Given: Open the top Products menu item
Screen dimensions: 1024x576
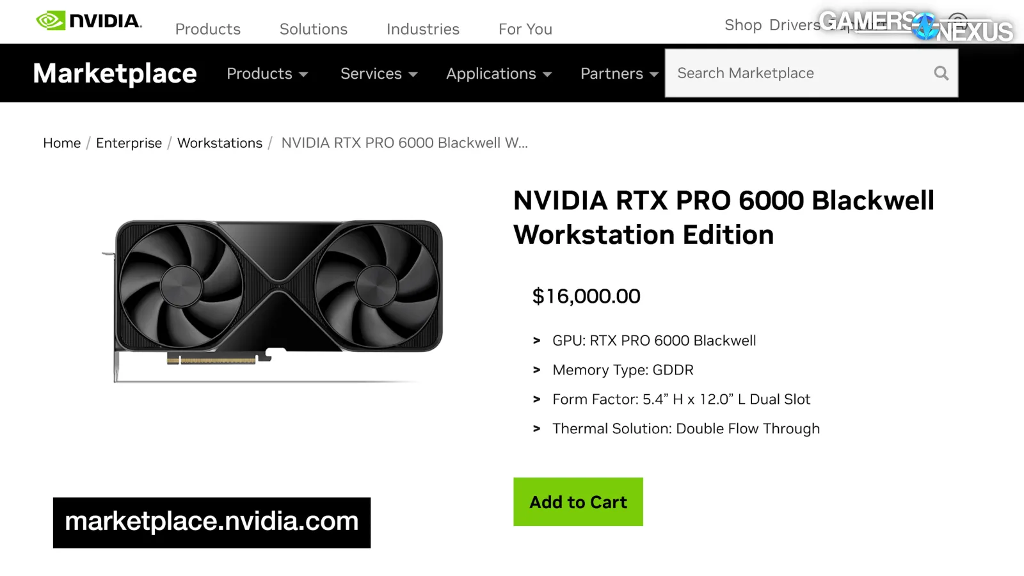Looking at the screenshot, I should point(208,29).
